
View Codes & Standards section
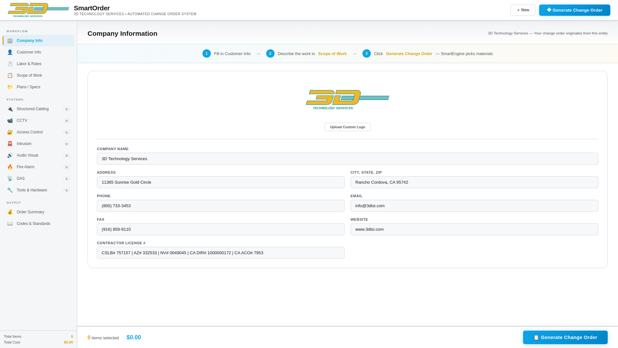coord(38,224)
